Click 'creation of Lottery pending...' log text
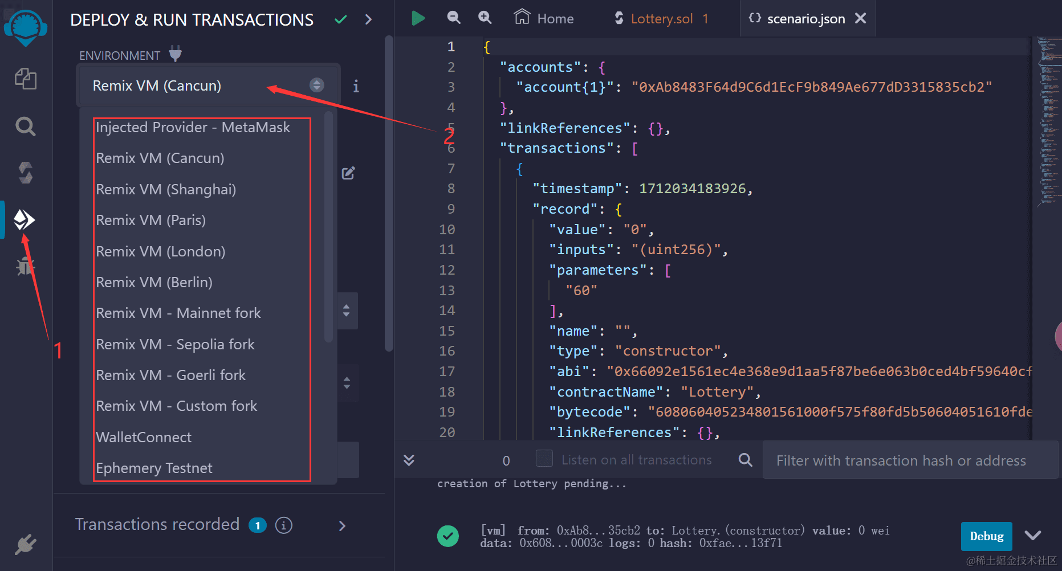 click(532, 484)
